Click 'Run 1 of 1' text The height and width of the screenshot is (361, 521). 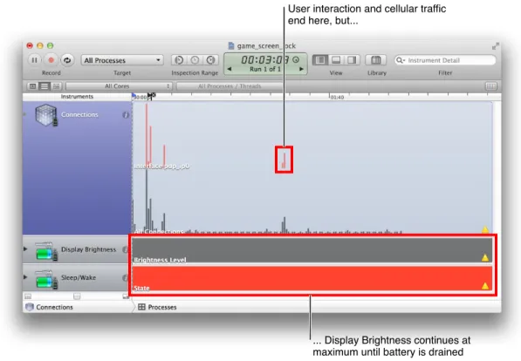click(x=265, y=69)
